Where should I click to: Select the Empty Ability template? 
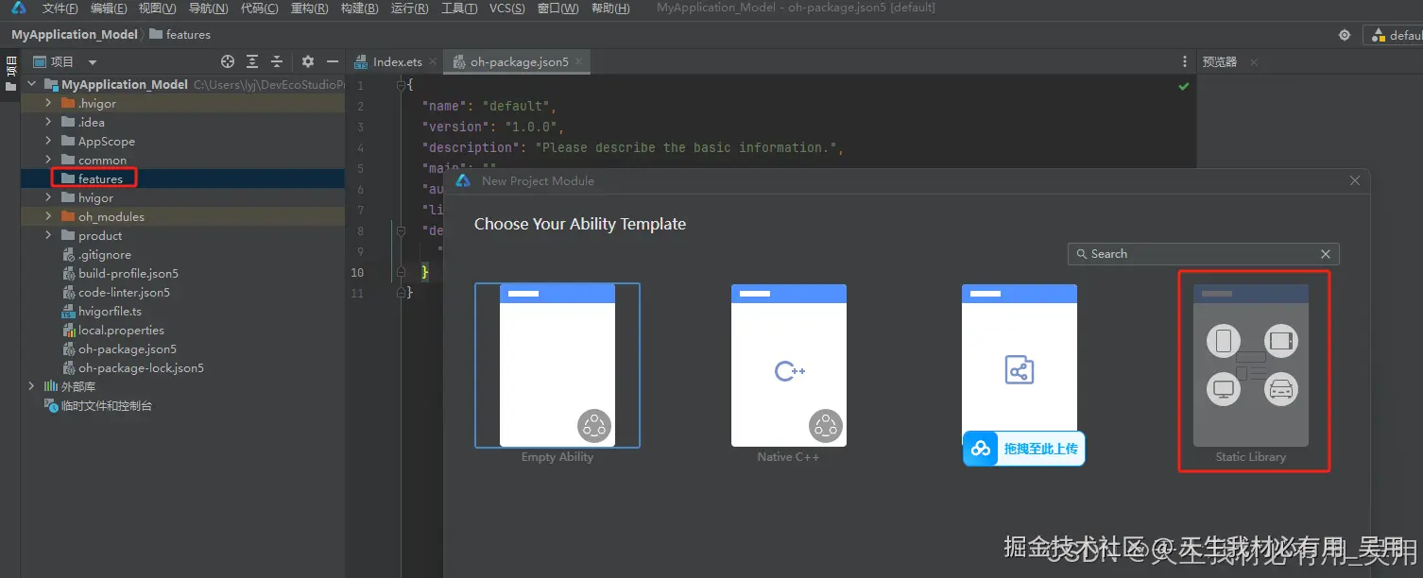pos(557,365)
